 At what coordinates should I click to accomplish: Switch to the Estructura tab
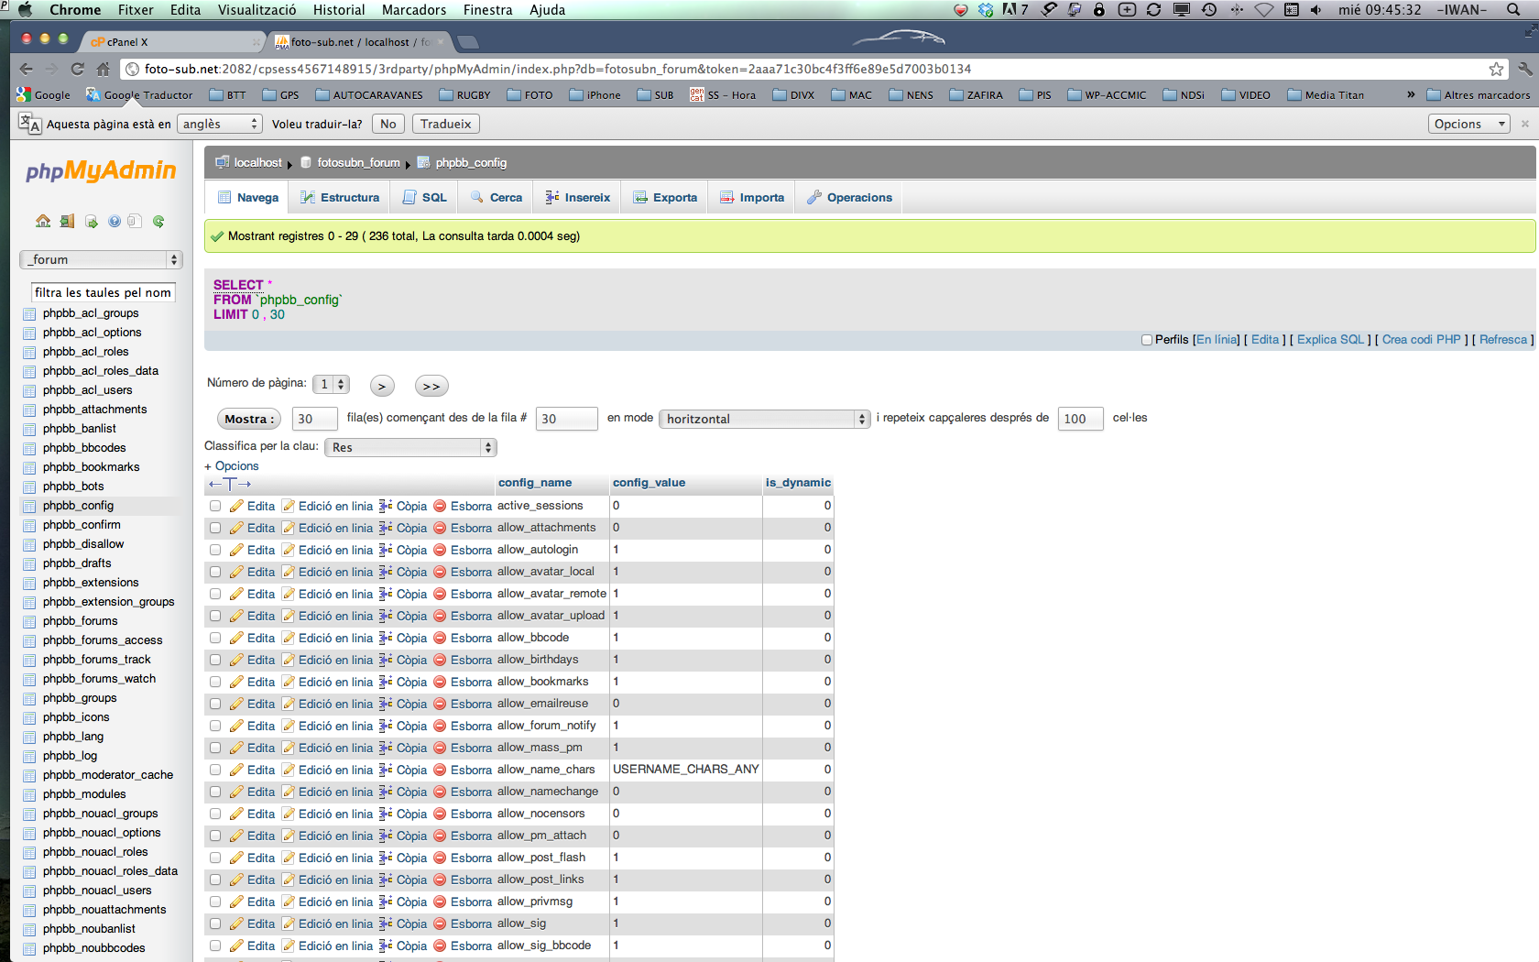click(x=339, y=198)
